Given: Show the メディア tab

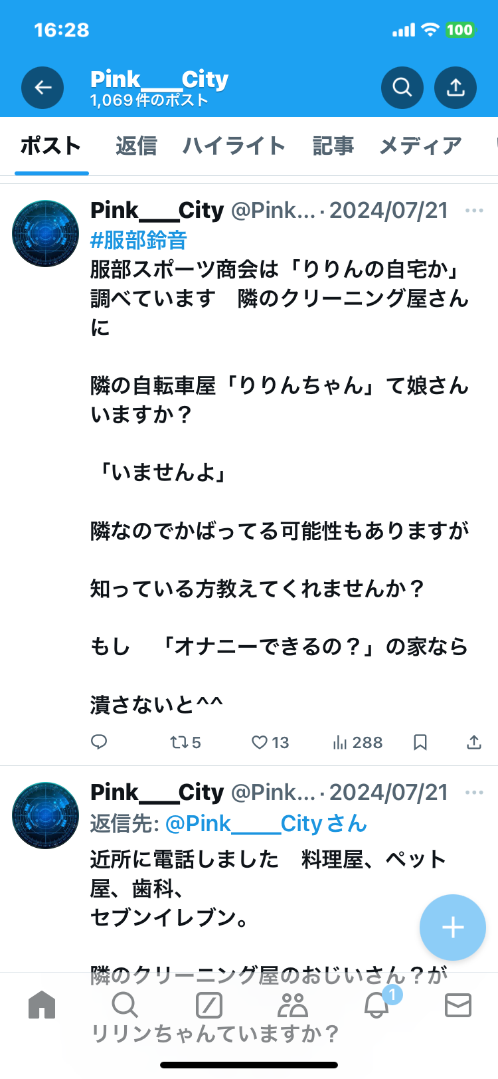Looking at the screenshot, I should coord(420,146).
